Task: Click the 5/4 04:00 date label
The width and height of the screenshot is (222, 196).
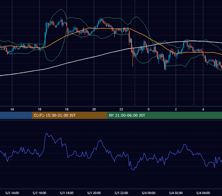Action: point(203,193)
